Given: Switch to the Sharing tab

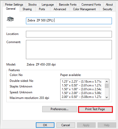Looking at the screenshot, I should click(x=27, y=9).
